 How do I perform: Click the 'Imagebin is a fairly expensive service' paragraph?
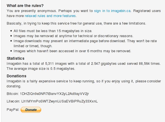pos(84,84)
